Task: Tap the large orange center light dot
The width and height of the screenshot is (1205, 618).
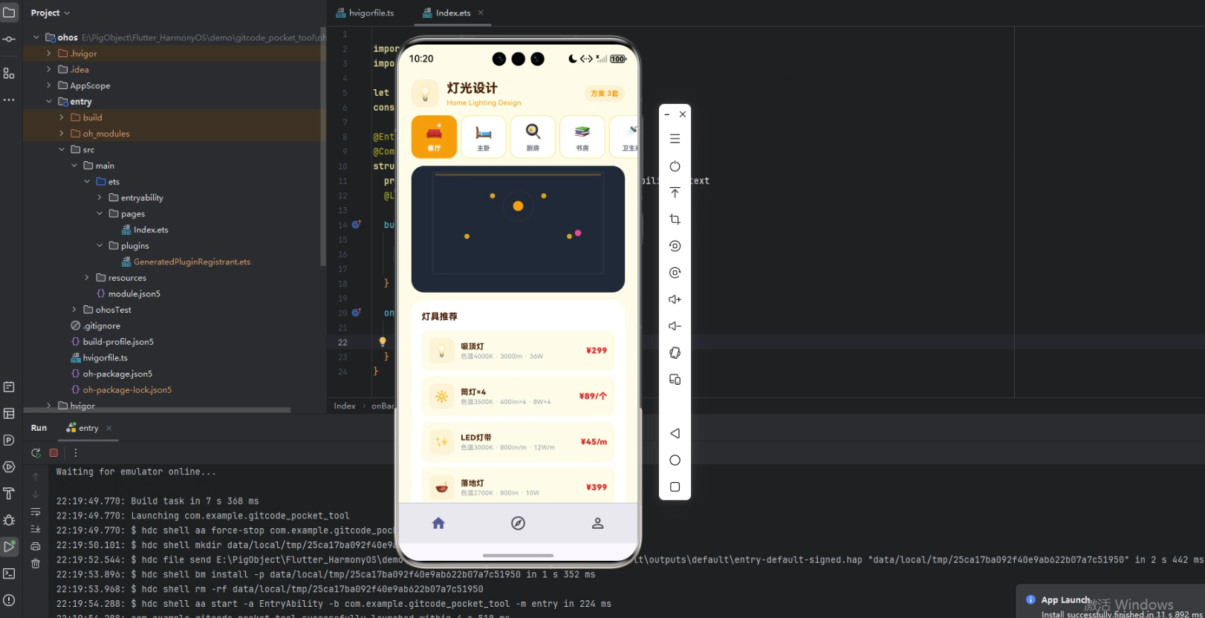Action: 518,206
